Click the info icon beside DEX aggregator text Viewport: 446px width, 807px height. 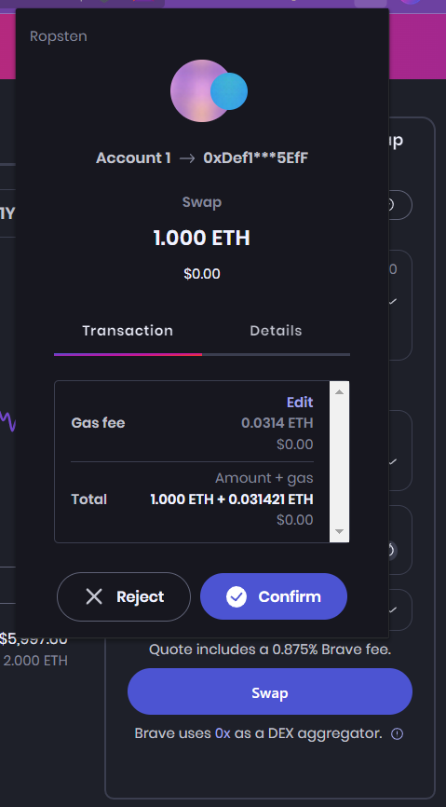point(398,733)
